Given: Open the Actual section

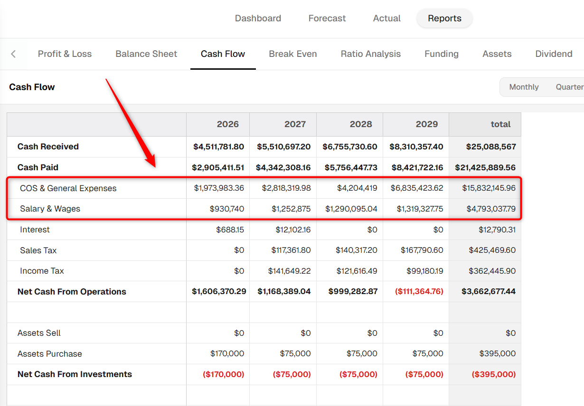Looking at the screenshot, I should coord(387,18).
